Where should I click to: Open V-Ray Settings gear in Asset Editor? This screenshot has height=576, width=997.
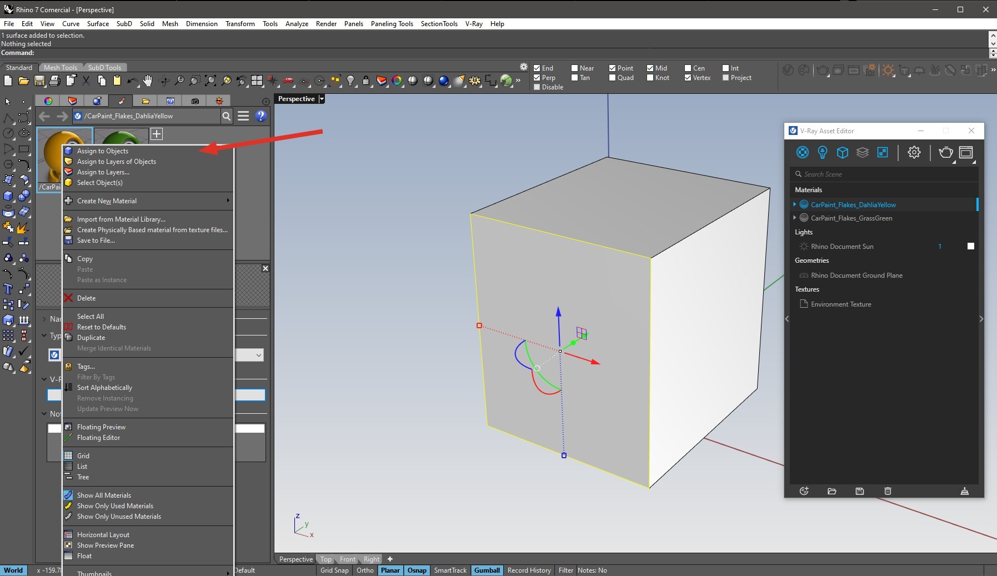(x=914, y=152)
